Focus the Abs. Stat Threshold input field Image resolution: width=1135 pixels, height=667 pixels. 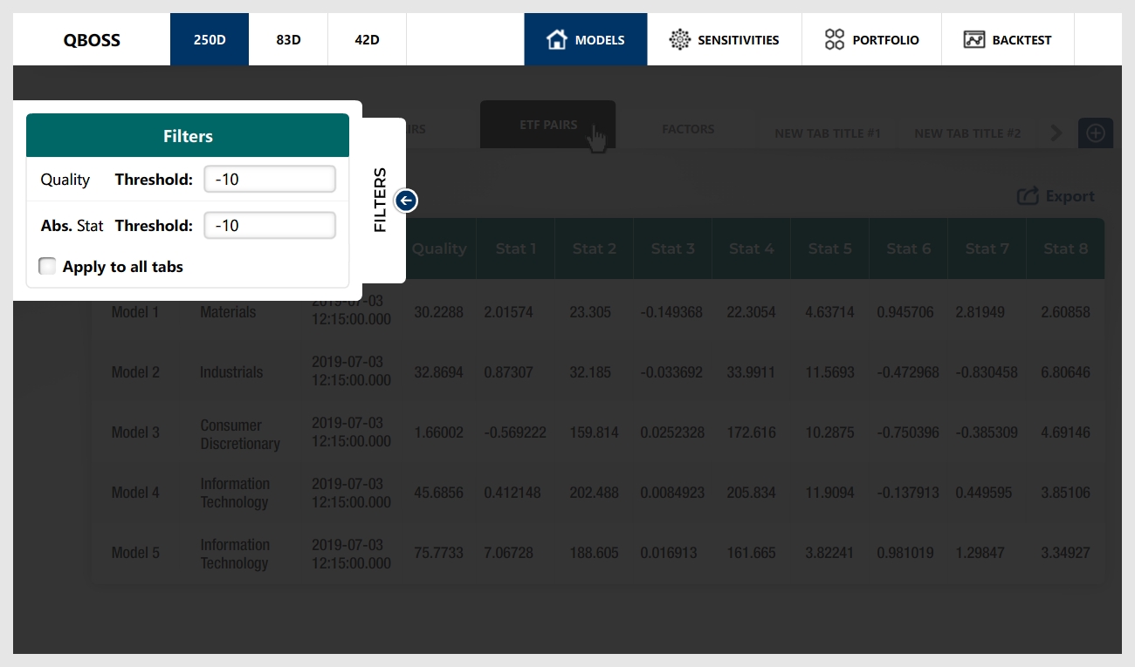point(270,225)
